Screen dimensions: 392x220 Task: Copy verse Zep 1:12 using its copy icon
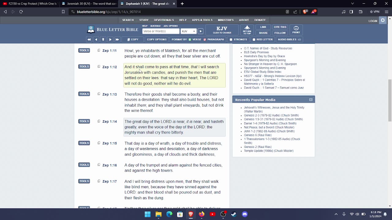tap(99, 67)
